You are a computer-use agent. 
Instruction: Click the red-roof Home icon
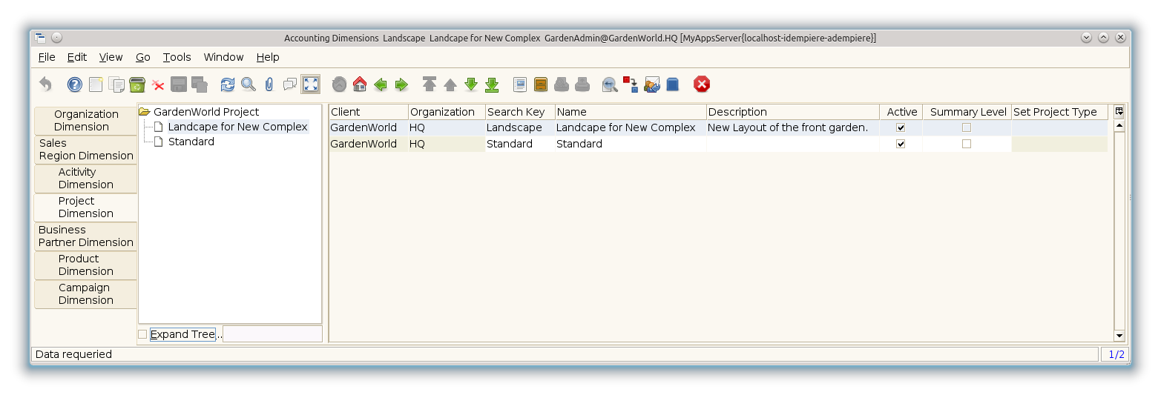pos(360,84)
